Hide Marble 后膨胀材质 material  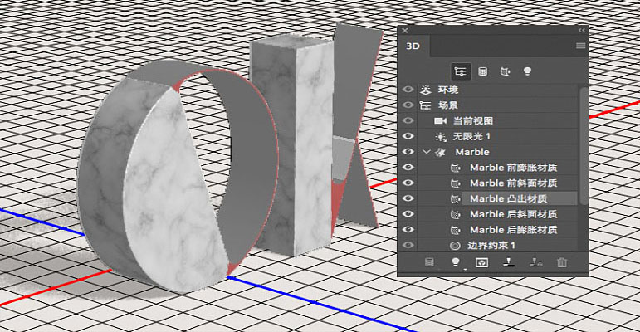pyautogui.click(x=408, y=230)
